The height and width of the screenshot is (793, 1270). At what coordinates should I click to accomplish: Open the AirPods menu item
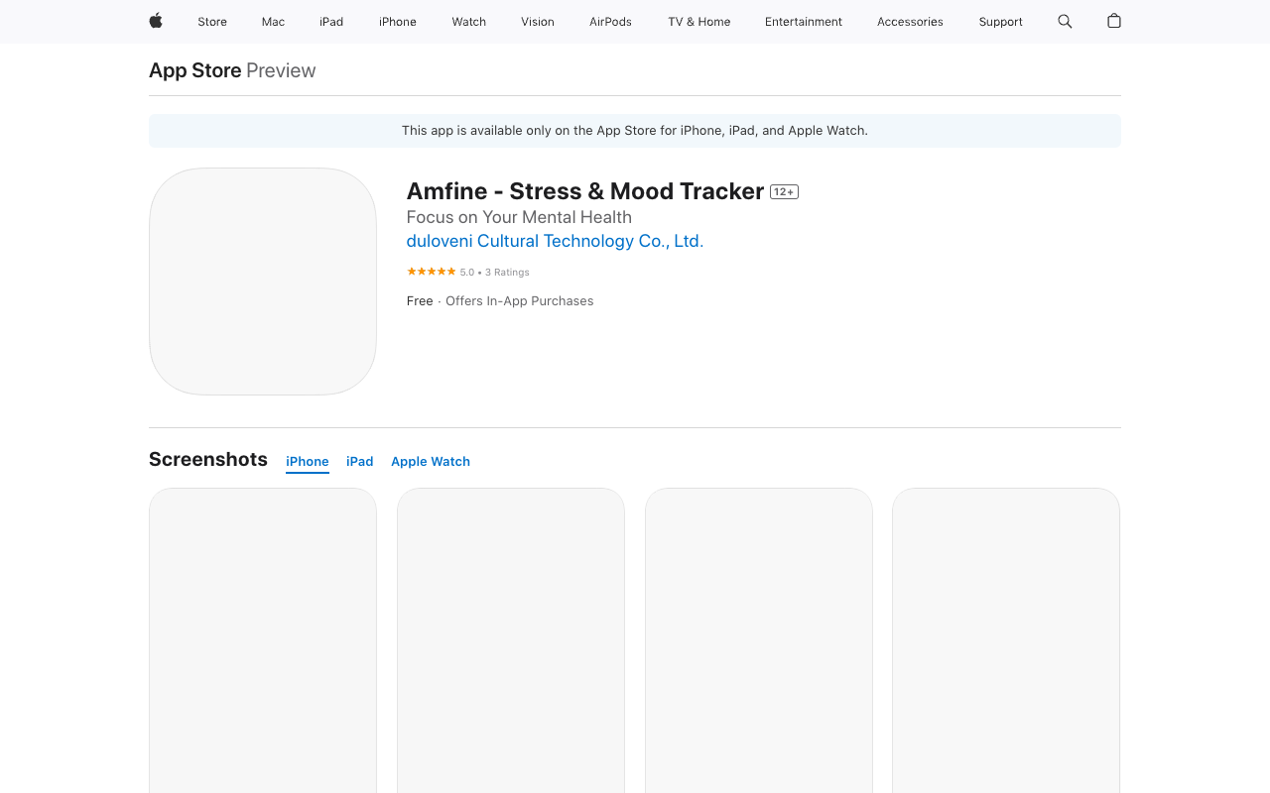[x=610, y=22]
